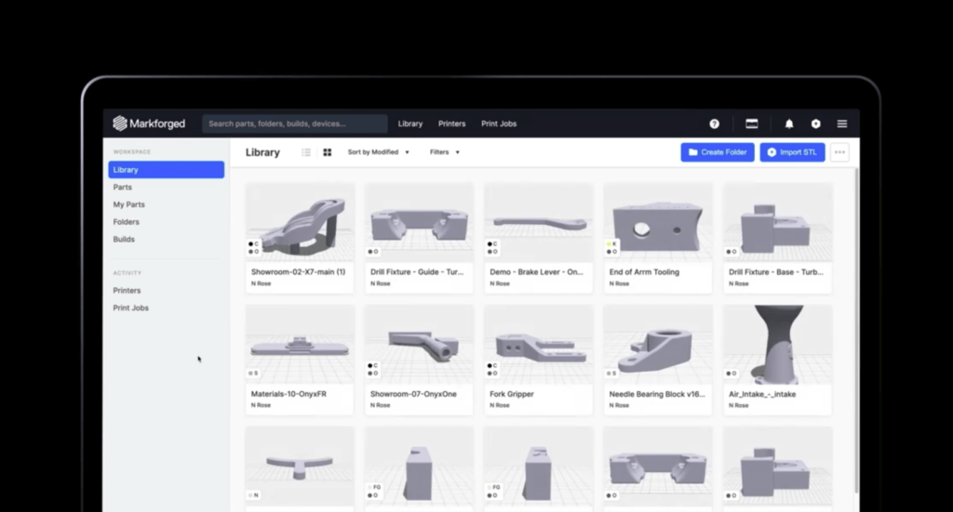Select My Parts in the sidebar
This screenshot has height=512, width=953.
pos(129,204)
